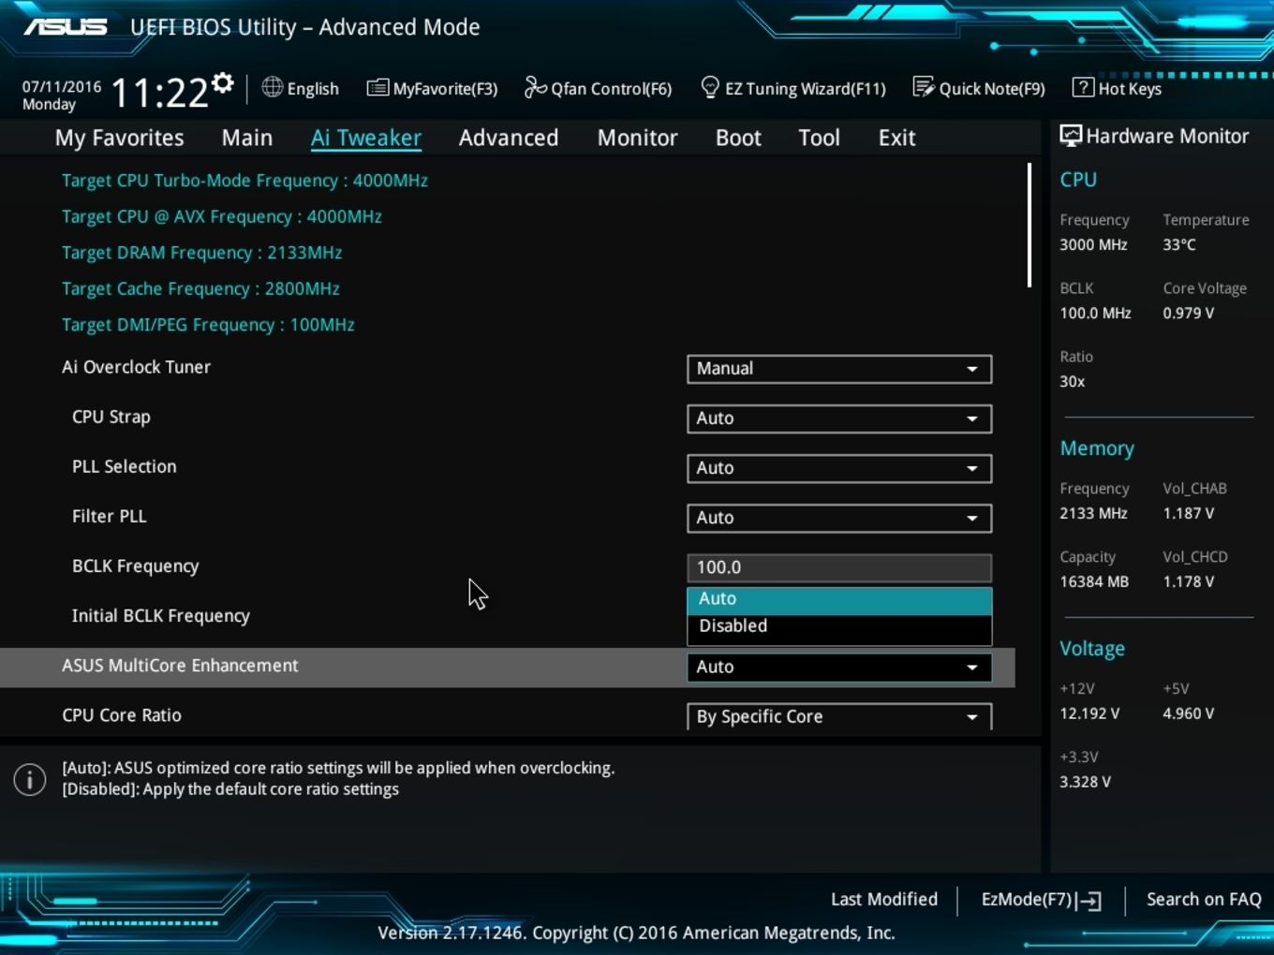
Task: Click the EzMode exit arrow icon
Action: (x=1089, y=901)
